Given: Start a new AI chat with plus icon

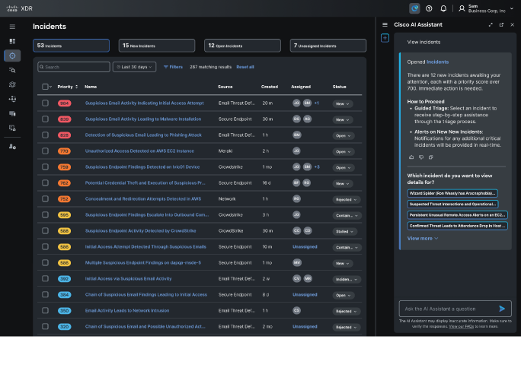Looking at the screenshot, I should (x=385, y=38).
